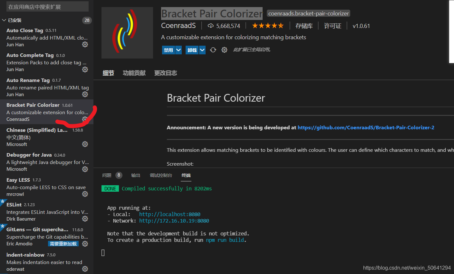Click Debugger for Java's gear icon
Screen dimensions: 454x274
(x=85, y=169)
